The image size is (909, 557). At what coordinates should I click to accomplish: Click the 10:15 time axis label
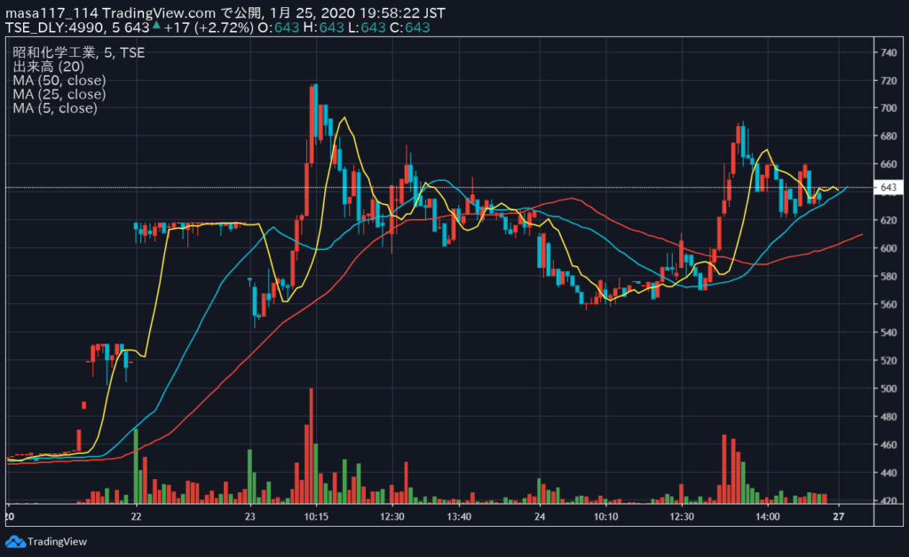click(x=316, y=516)
